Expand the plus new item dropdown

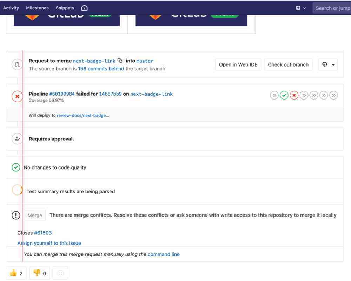click(x=301, y=8)
